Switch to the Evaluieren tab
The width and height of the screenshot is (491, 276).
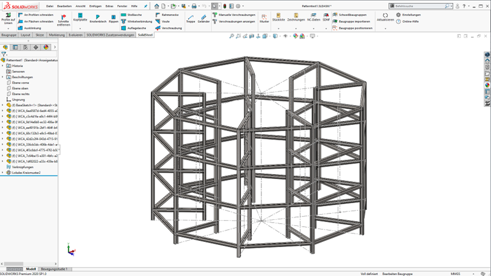(76, 35)
